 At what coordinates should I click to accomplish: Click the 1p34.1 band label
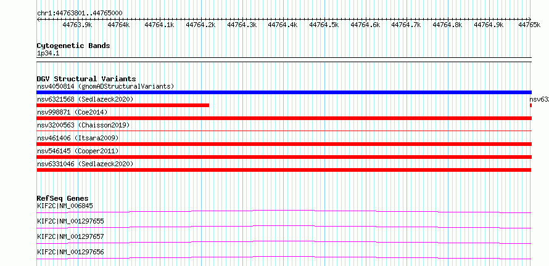click(x=49, y=54)
